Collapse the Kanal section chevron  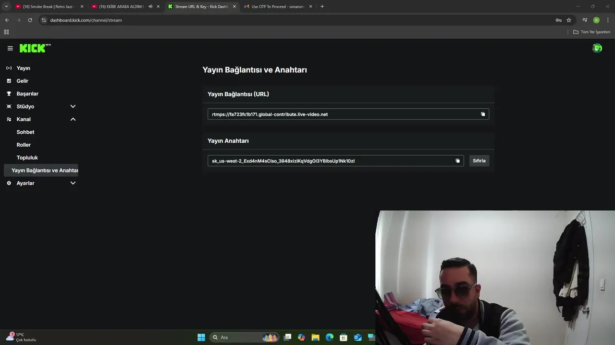coord(73,119)
